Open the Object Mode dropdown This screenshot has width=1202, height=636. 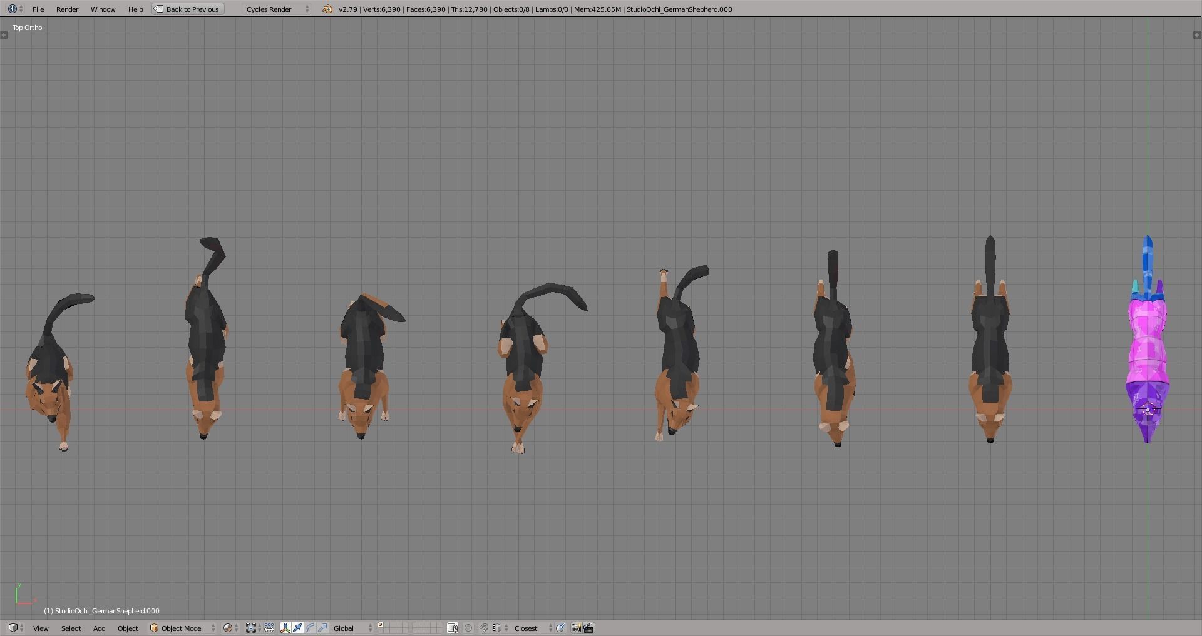tap(182, 628)
